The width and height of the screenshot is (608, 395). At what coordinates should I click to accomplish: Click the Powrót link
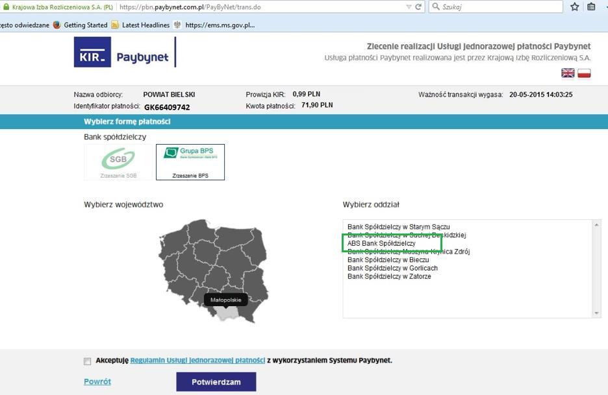click(x=97, y=381)
